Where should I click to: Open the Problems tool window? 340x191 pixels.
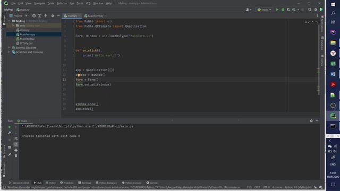pyautogui.click(x=67, y=183)
